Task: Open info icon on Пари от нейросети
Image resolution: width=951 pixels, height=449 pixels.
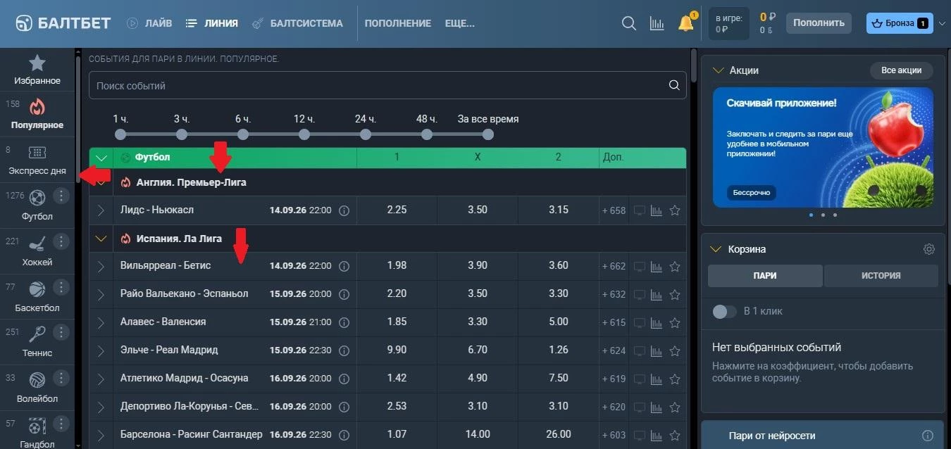Action: tap(928, 436)
